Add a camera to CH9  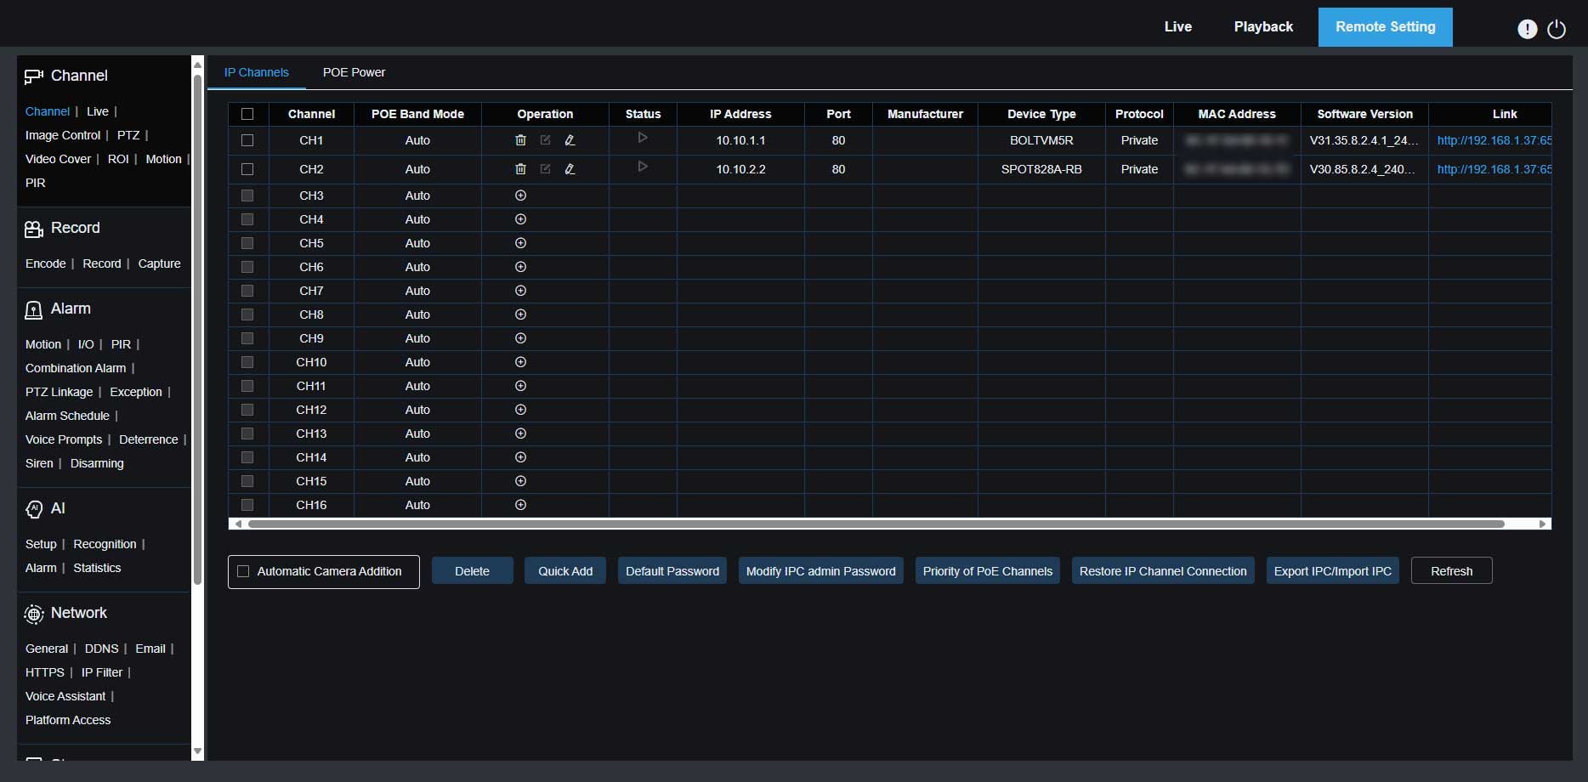521,338
